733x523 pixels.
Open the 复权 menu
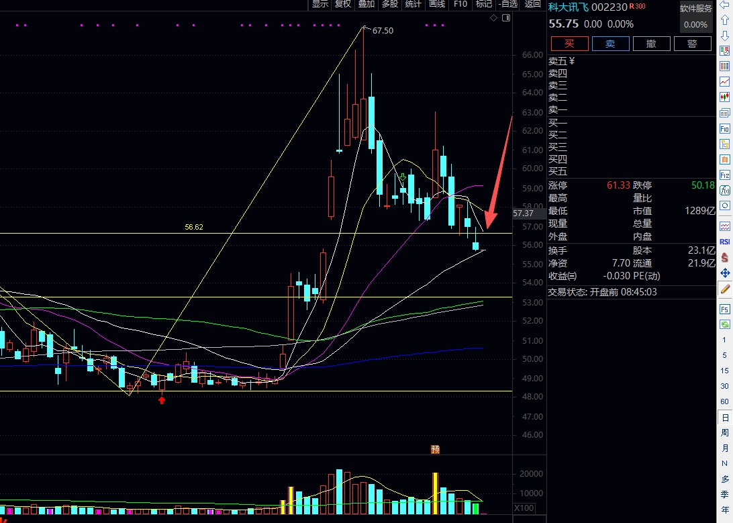(x=343, y=4)
